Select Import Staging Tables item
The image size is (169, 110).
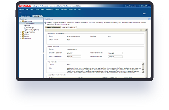click(x=33, y=30)
